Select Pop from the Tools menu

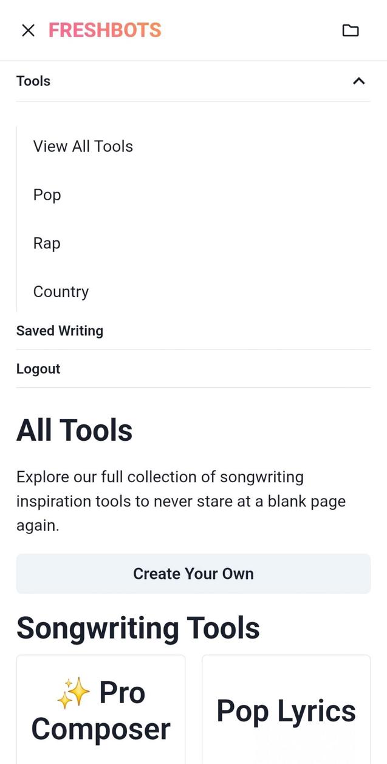pyautogui.click(x=47, y=195)
